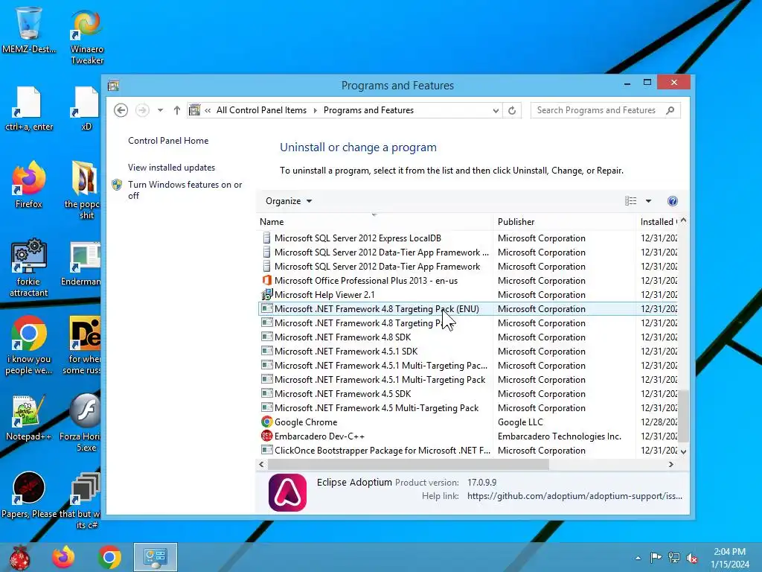Click the Programs and Features breadcrumb
762x572 pixels.
(x=368, y=110)
